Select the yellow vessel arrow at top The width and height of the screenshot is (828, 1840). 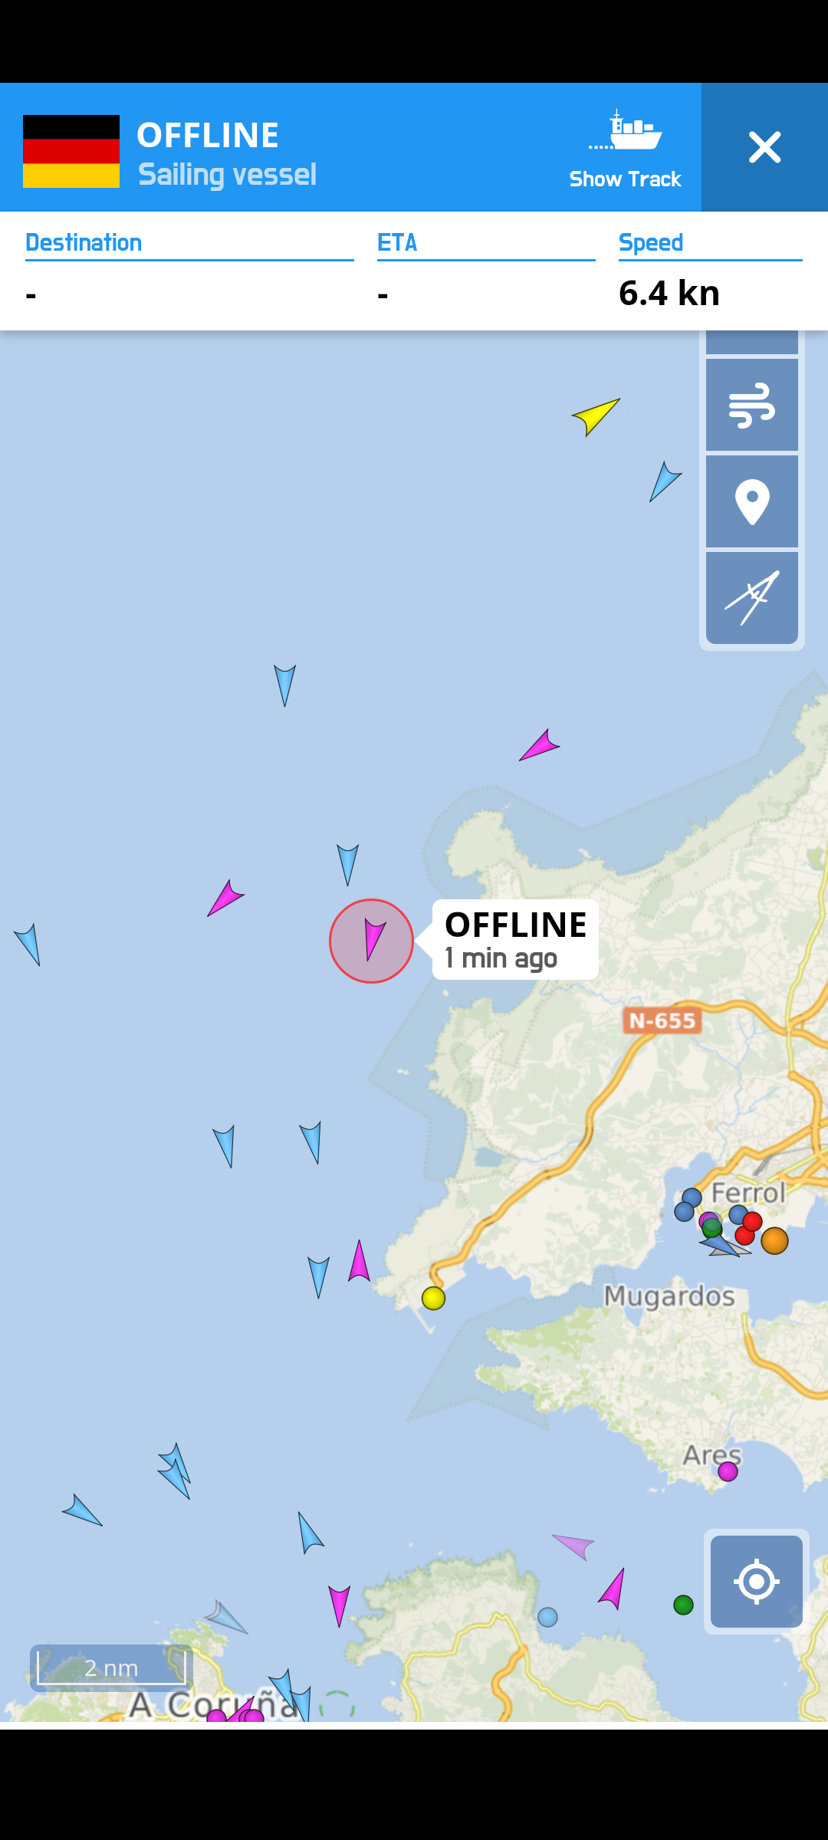tap(596, 416)
